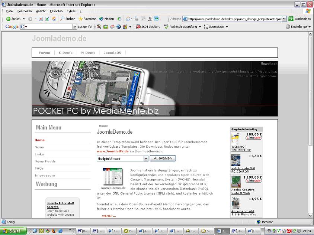The width and height of the screenshot is (314, 235).
Task: Open Google toolbar Einstellungen menu
Action: pos(298,27)
